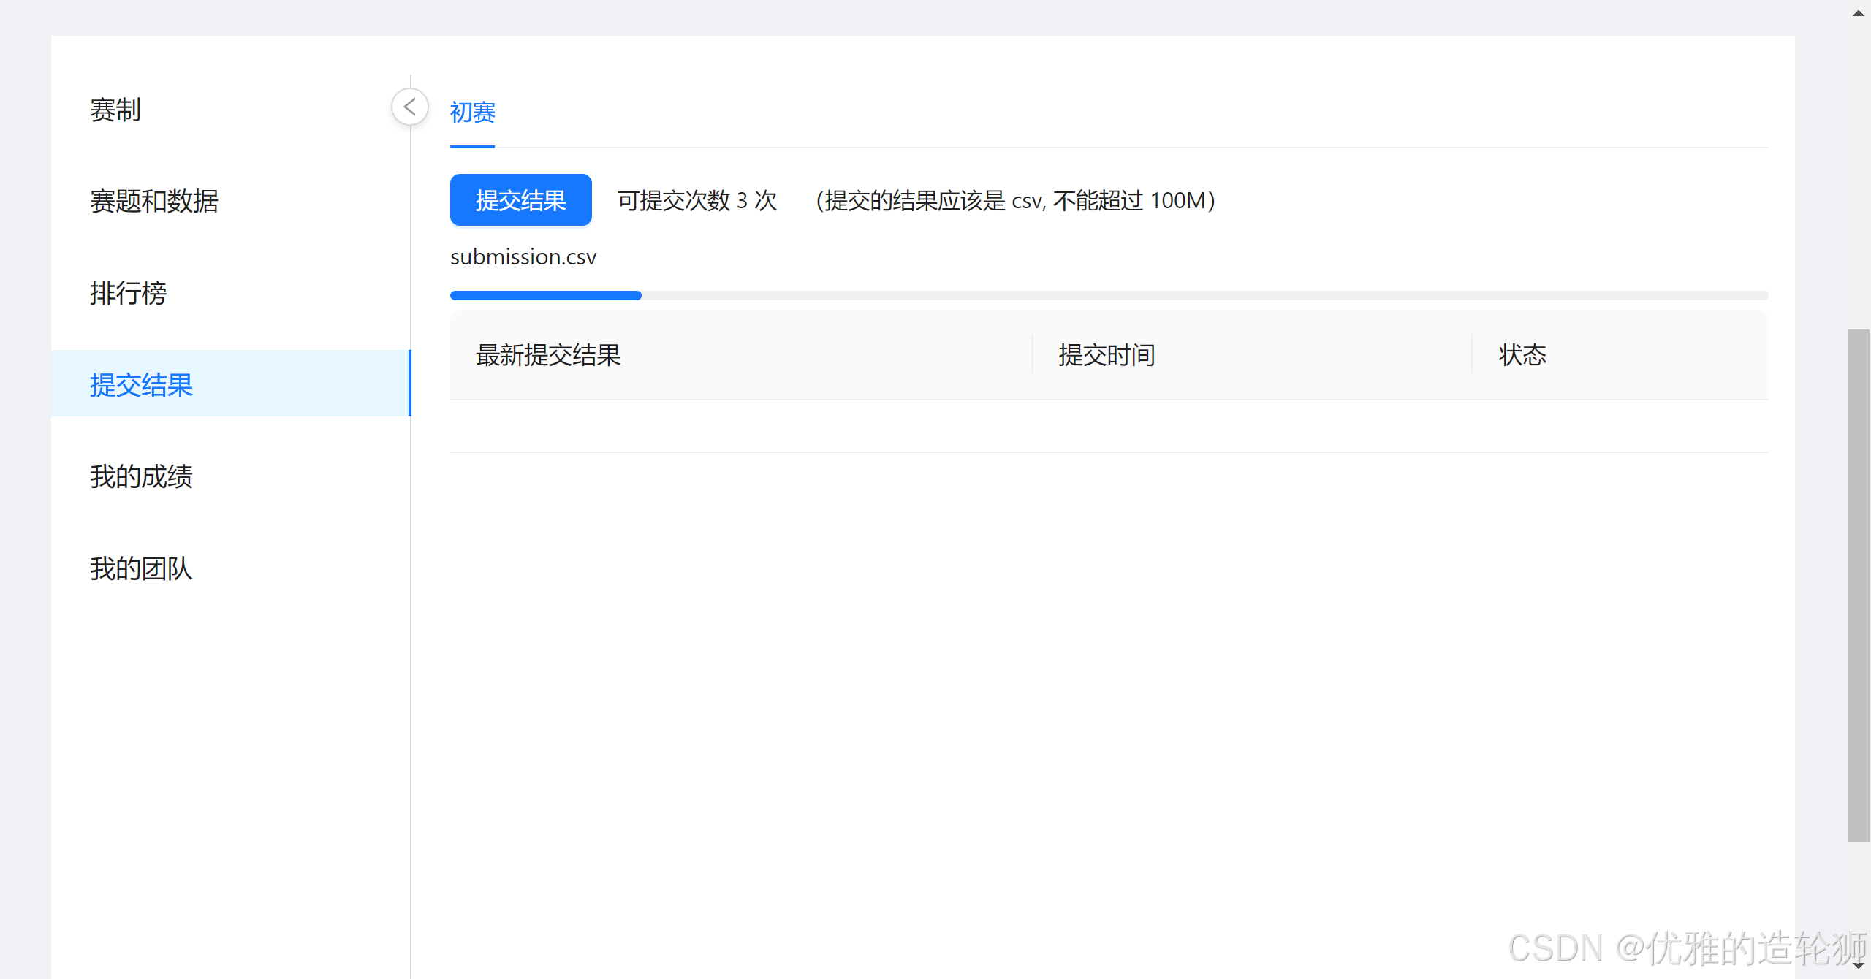
Task: Click the 状态 column header
Action: click(1522, 355)
